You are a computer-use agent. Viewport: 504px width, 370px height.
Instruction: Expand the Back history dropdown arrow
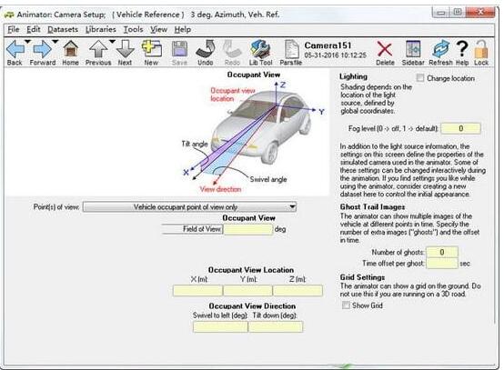[27, 42]
